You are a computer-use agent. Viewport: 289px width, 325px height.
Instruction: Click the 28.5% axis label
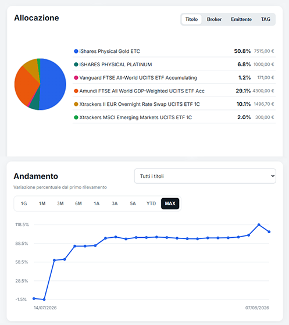tap(22, 281)
